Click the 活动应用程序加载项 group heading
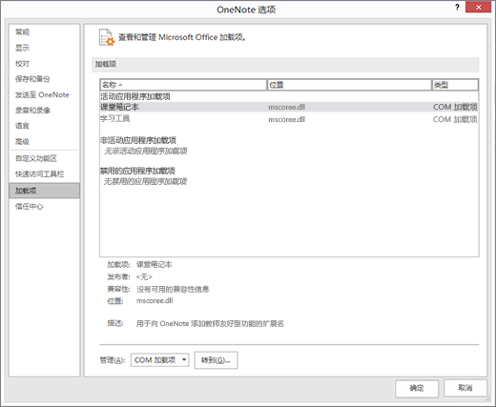 point(135,96)
